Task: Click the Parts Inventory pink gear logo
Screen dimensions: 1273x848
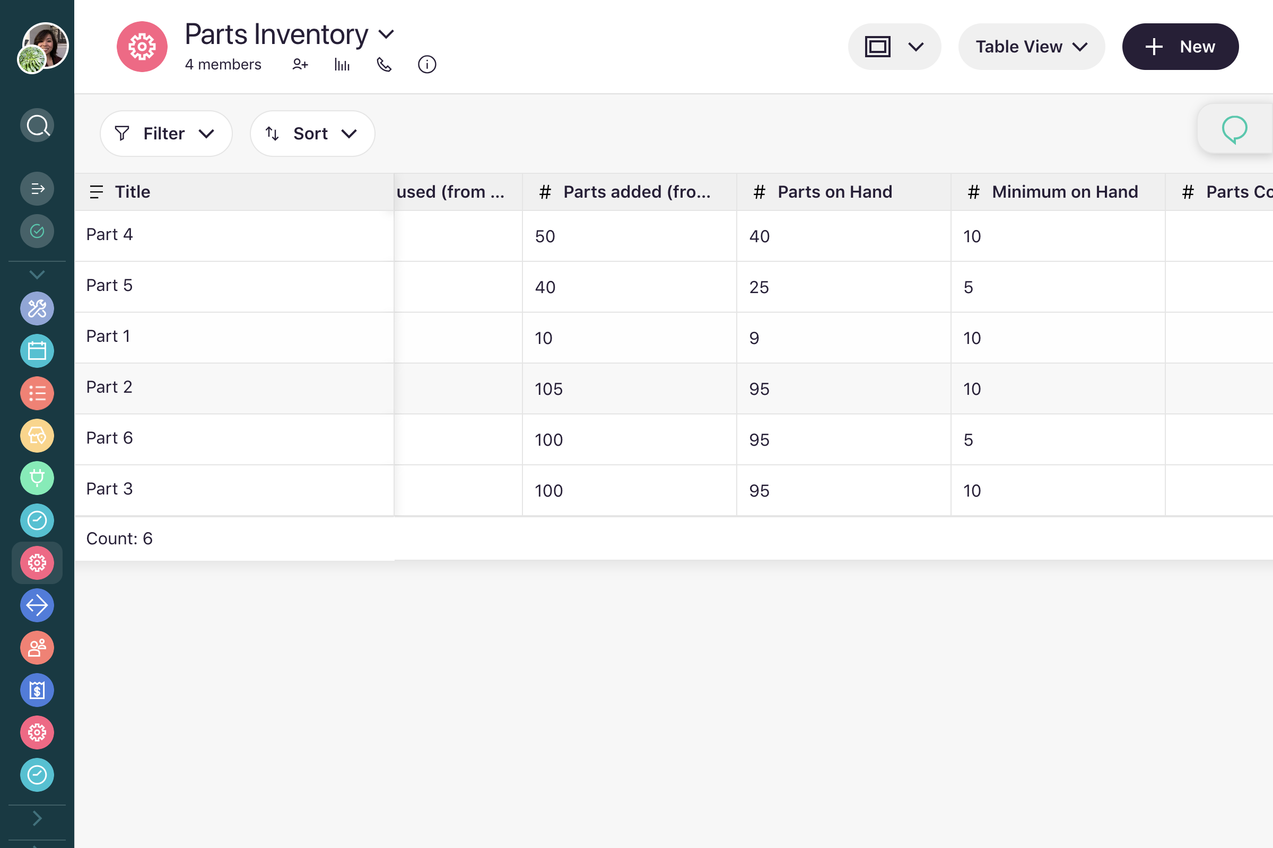Action: pyautogui.click(x=142, y=47)
